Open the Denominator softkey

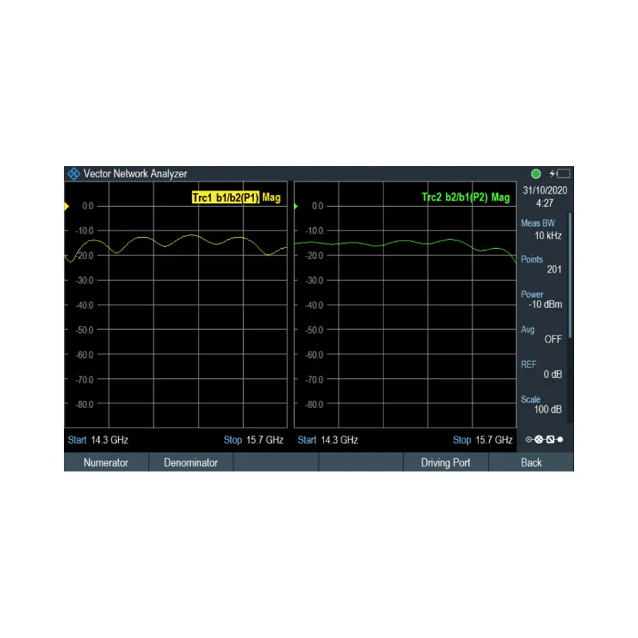point(191,463)
